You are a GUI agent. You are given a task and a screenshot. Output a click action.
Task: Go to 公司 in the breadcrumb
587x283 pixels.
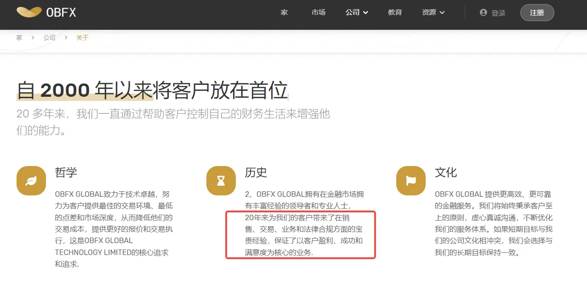pyautogui.click(x=49, y=38)
